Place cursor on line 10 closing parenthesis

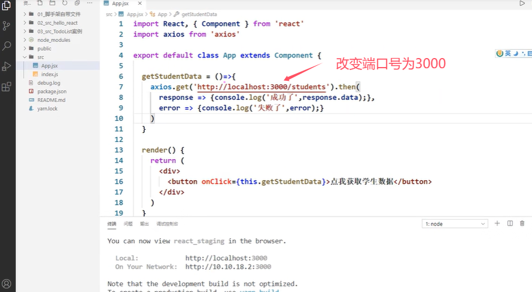(x=153, y=118)
